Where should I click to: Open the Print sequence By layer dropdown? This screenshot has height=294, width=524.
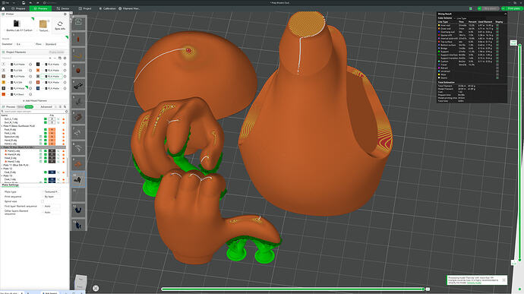tap(52, 197)
